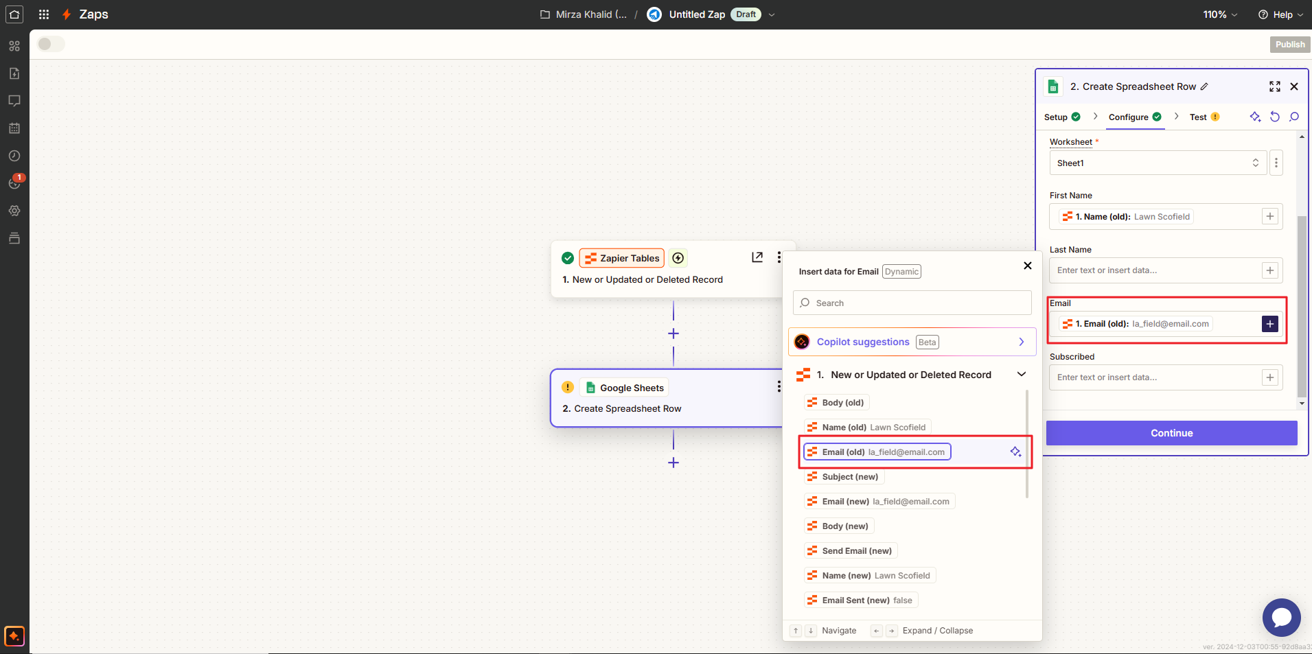Click the Publish button
This screenshot has height=654, width=1312.
pyautogui.click(x=1289, y=45)
